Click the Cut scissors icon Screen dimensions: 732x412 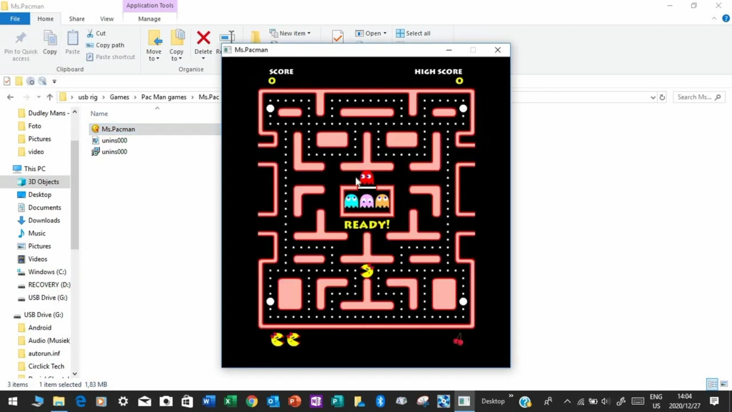90,34
